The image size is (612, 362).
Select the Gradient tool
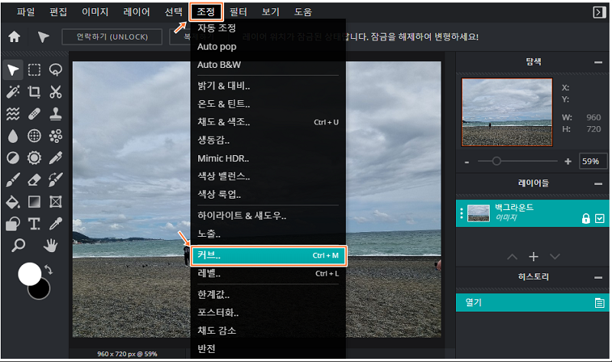[34, 202]
